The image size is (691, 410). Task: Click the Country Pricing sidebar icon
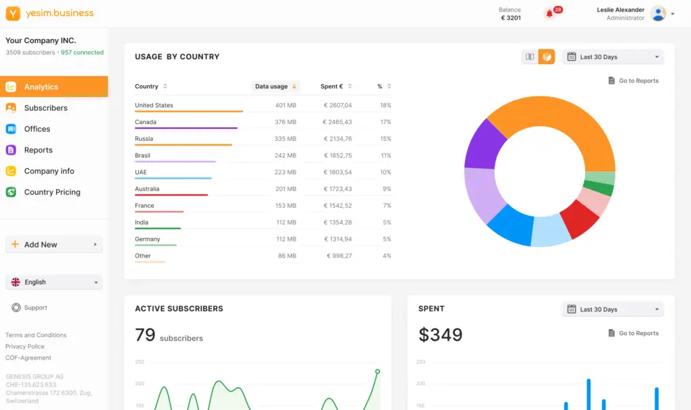11,192
